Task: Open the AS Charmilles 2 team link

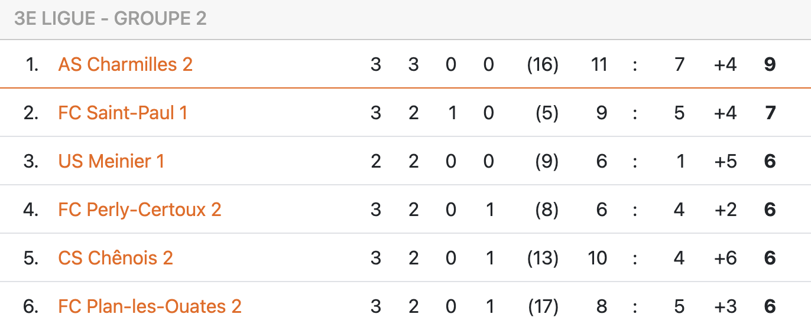Action: [x=125, y=64]
